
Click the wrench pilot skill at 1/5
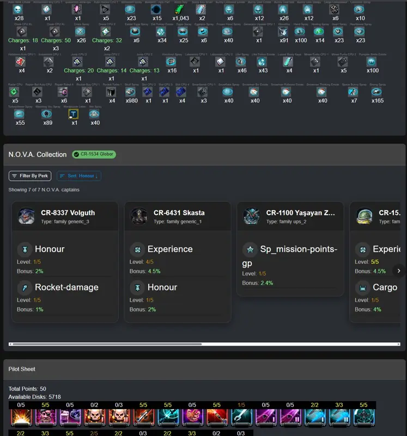coord(241,417)
